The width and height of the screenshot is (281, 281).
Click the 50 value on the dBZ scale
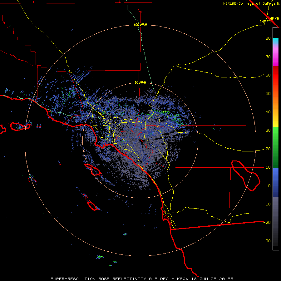[268, 94]
